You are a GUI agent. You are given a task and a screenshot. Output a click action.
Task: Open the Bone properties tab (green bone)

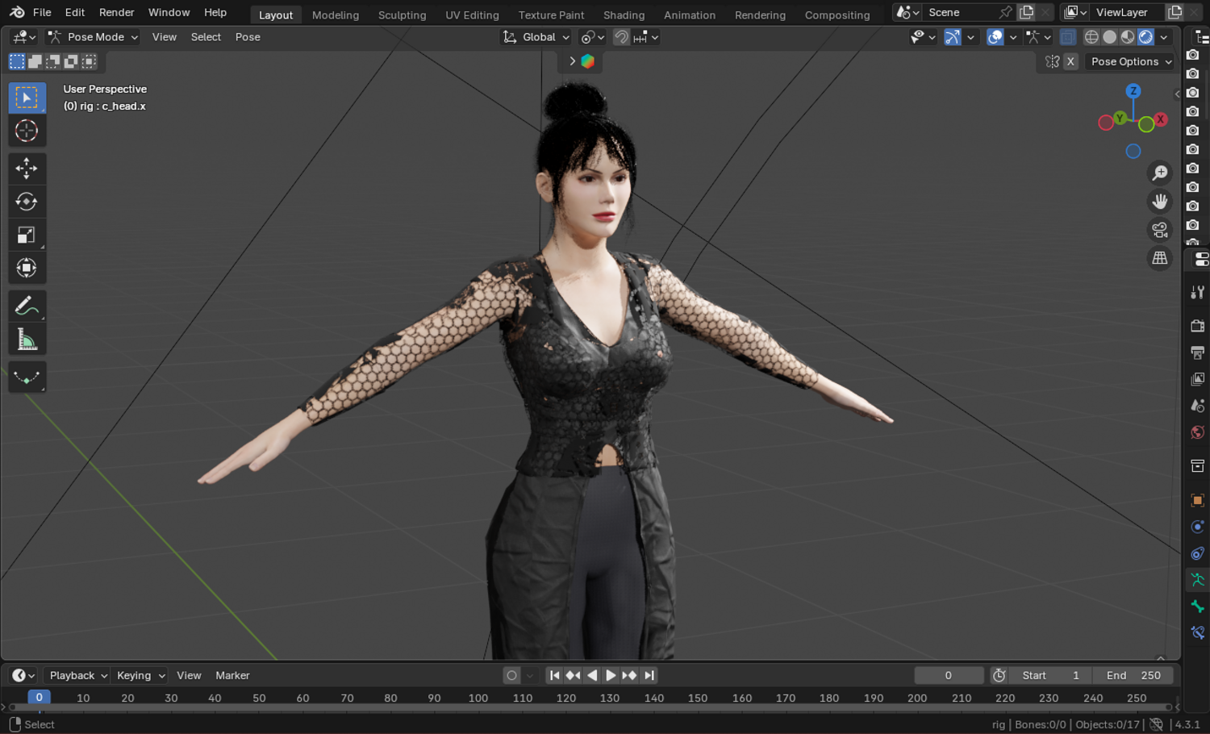click(1198, 607)
